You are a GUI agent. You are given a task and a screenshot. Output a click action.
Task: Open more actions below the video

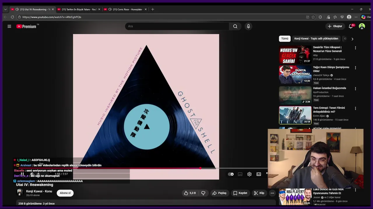click(x=272, y=193)
